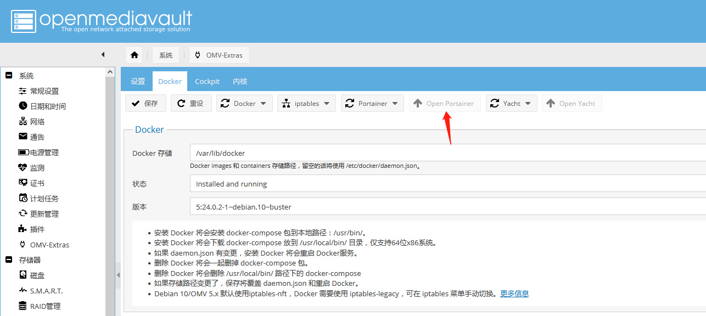This screenshot has width=706, height=316.
Task: Click the sidebar scroll up arrow
Action: pyautogui.click(x=110, y=72)
